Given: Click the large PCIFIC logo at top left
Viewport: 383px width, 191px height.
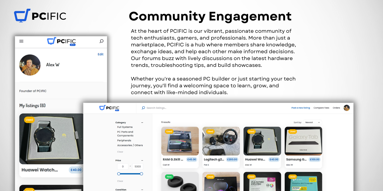Looking at the screenshot, I should [x=40, y=16].
